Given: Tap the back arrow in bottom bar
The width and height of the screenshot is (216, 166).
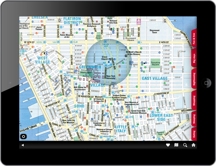Looking at the screenshot, I should pos(23,145).
